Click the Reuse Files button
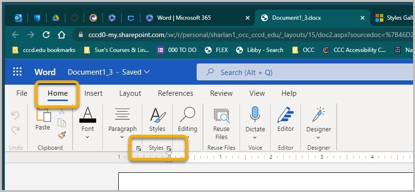Image resolution: width=415 pixels, height=192 pixels. click(x=221, y=124)
